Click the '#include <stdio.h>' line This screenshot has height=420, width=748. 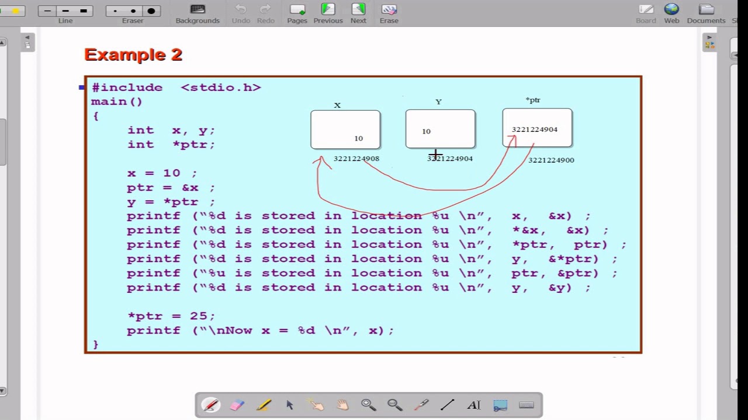(176, 87)
